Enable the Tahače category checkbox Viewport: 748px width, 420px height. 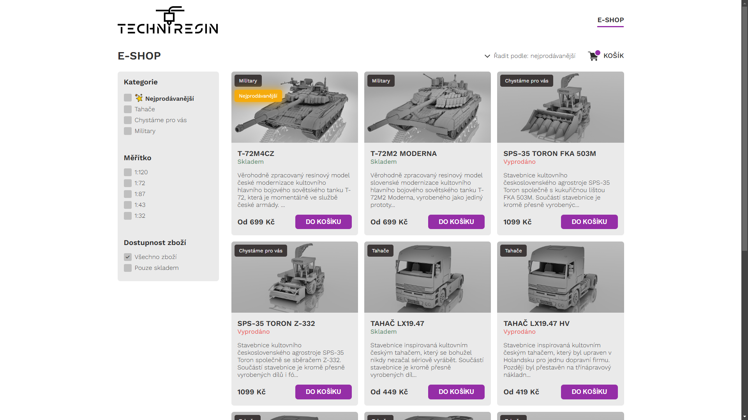[x=128, y=109]
